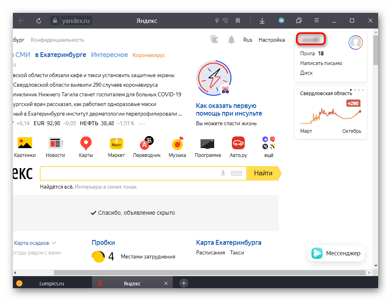Open the user avatar profile icon

355,43
